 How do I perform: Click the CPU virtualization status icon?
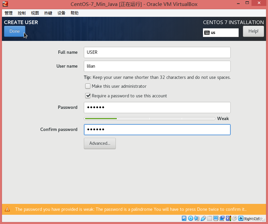(228, 218)
